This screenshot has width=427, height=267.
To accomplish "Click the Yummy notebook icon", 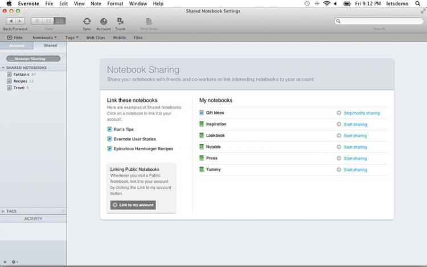I will (202, 169).
